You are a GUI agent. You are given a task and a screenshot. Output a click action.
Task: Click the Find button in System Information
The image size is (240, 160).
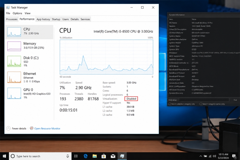pyautogui.click(x=235, y=100)
